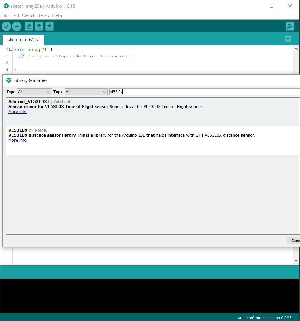Minimize the Arduino window
Viewport: 300px width, 321px height.
pos(253,6)
